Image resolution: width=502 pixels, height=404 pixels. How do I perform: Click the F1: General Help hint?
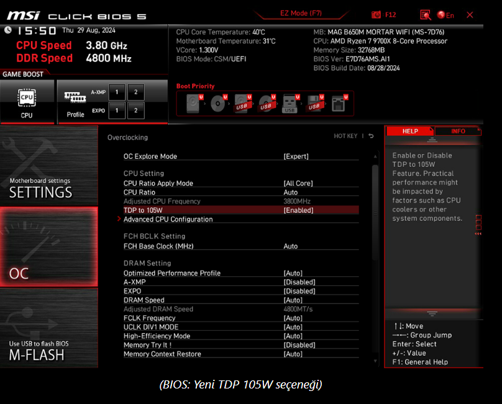click(x=420, y=362)
